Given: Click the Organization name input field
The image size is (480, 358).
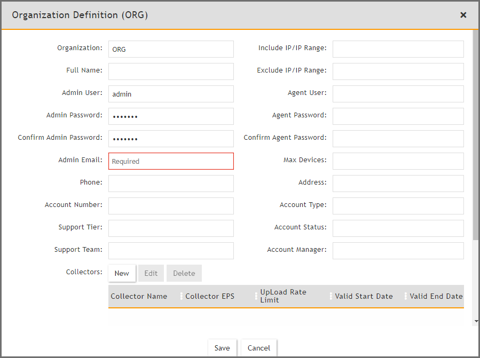Looking at the screenshot, I should coord(171,49).
